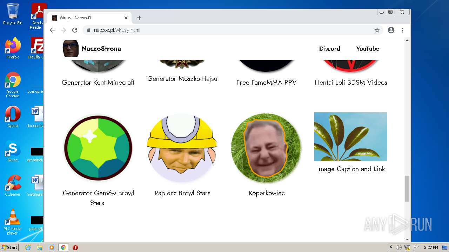Open VLC media player desktop shortcut

[13, 222]
